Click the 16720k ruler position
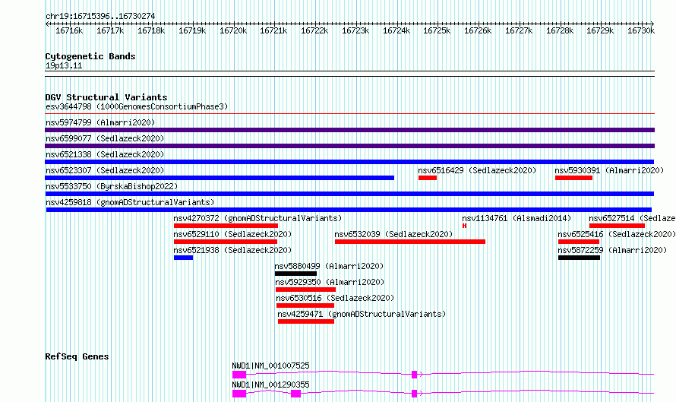This screenshot has width=676, height=402. 233,30
